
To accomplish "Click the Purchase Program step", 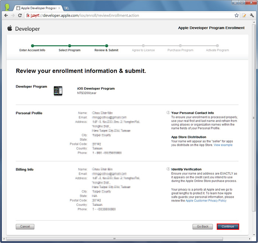I will [x=180, y=50].
